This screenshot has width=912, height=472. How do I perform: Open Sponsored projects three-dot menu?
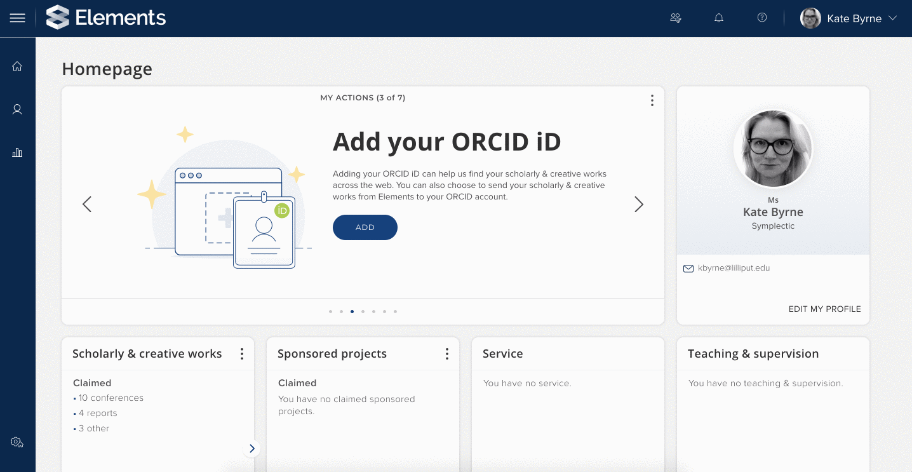[x=446, y=354]
